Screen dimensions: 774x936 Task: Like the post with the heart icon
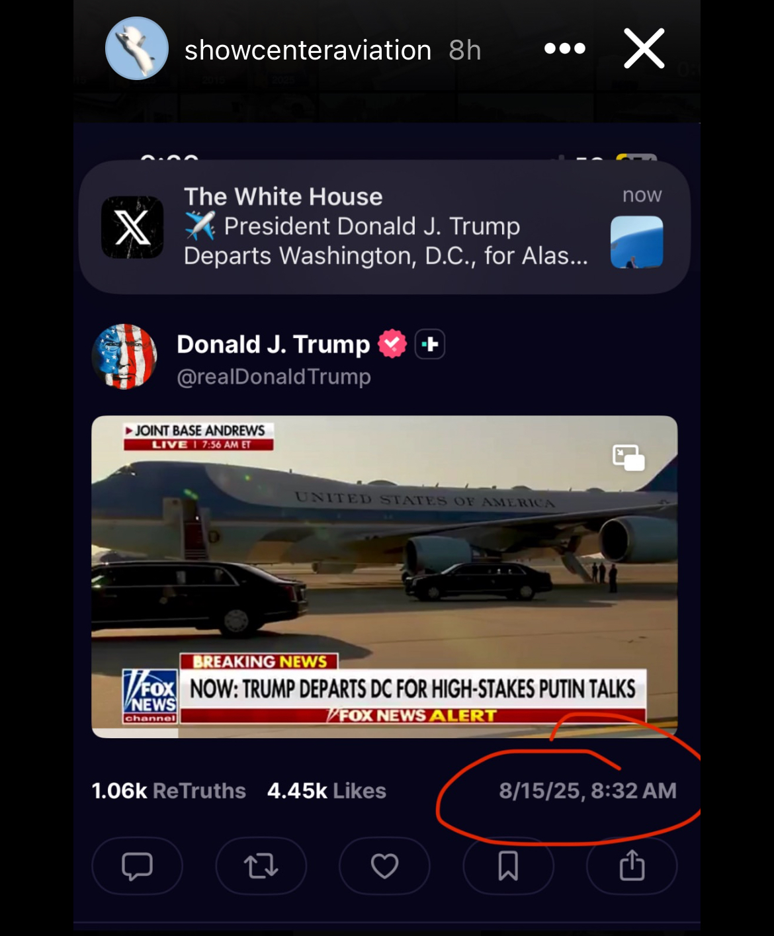(x=384, y=866)
